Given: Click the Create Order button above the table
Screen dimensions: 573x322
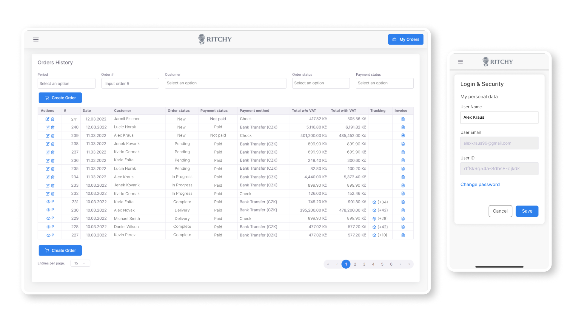Looking at the screenshot, I should point(60,98).
